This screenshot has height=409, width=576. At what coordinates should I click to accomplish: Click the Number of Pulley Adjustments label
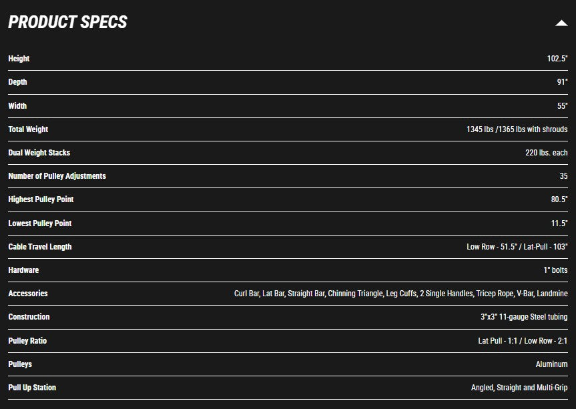57,176
